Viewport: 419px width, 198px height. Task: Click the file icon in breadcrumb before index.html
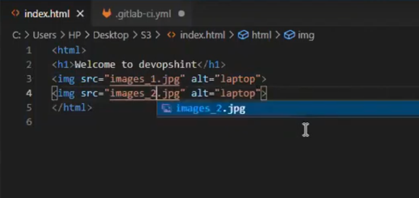(x=171, y=35)
